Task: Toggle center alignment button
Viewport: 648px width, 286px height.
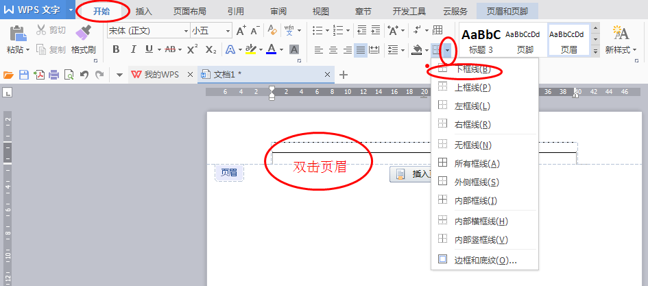Action: click(333, 50)
